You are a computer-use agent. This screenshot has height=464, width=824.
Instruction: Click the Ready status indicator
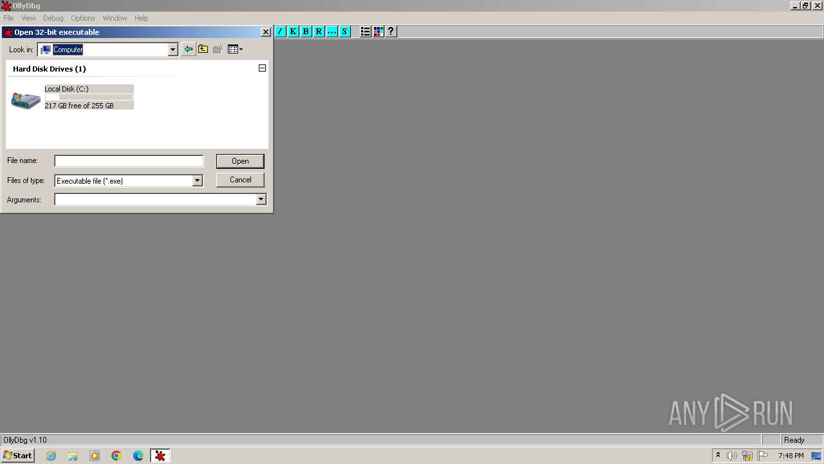(794, 440)
